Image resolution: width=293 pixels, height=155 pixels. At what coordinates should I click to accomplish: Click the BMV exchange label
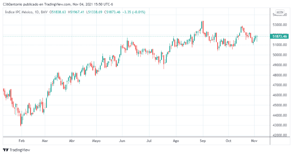click(x=45, y=12)
